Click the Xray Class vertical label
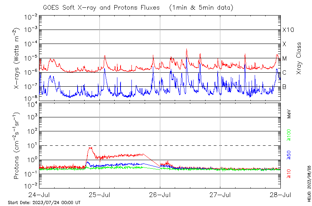The image size is (312, 206). click(299, 58)
